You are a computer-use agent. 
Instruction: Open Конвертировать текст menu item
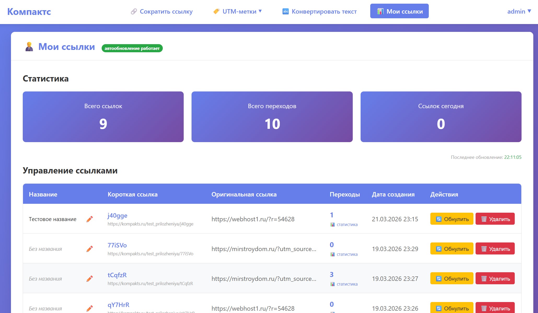(x=324, y=11)
